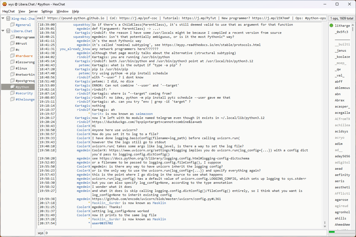356x237 pixels.
Task: Select user _janus in user list
Action: 341,51
